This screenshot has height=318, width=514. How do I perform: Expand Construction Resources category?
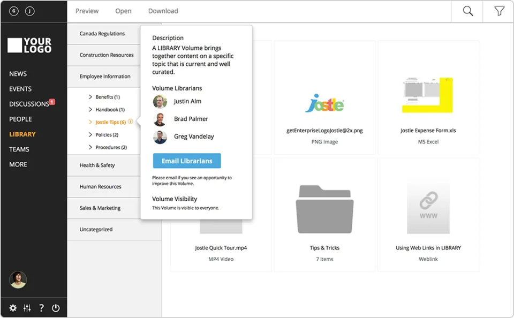click(104, 55)
